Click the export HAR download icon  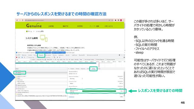[x=60, y=57]
